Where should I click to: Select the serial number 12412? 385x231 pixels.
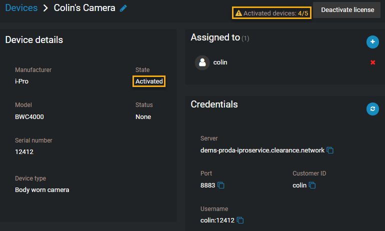24,151
